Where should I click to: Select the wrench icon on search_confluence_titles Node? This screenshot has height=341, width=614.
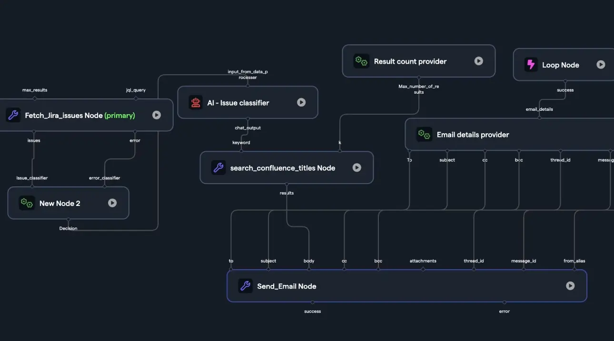[218, 167]
